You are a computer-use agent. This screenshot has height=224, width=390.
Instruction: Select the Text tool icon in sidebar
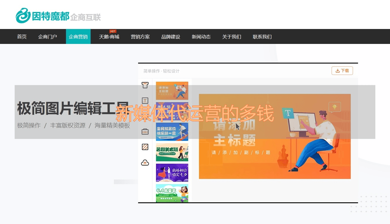click(x=145, y=101)
